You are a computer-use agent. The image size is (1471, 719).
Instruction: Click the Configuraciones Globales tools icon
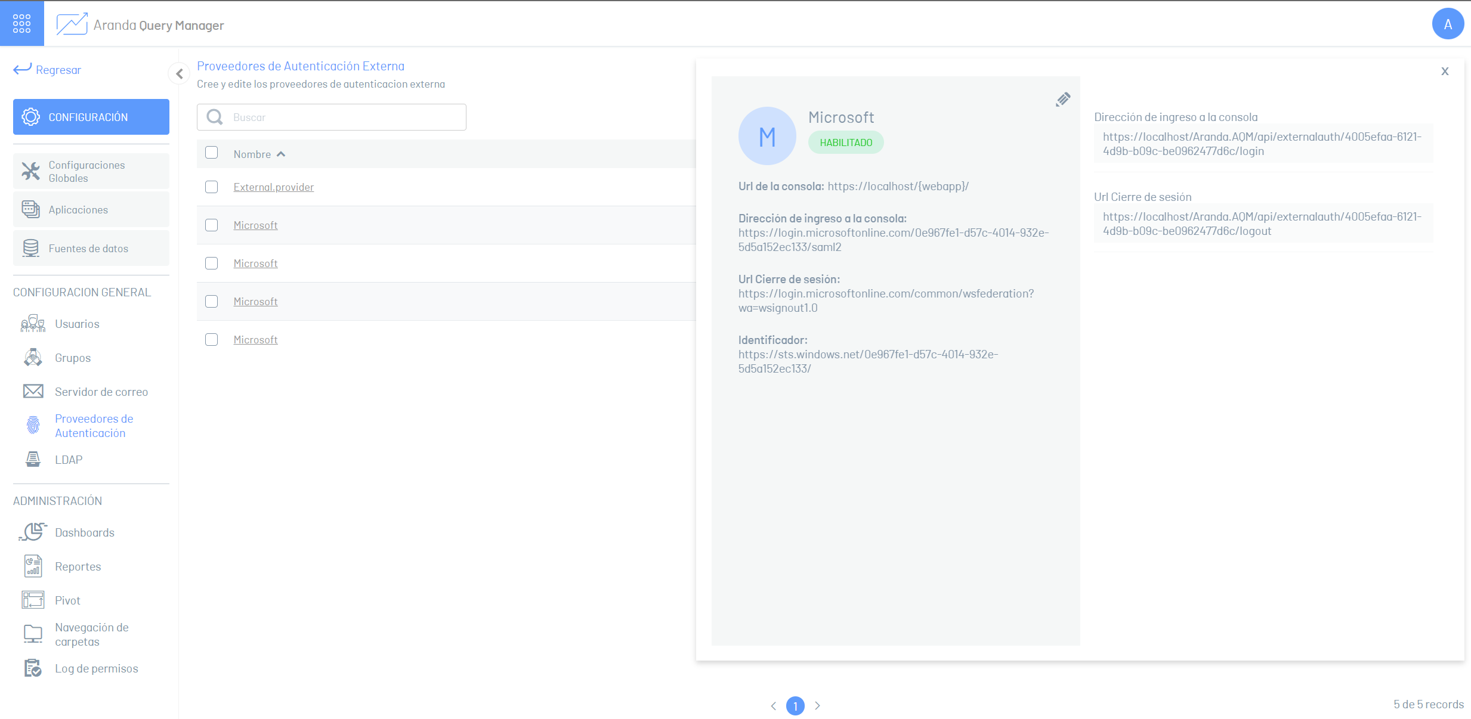[x=31, y=171]
